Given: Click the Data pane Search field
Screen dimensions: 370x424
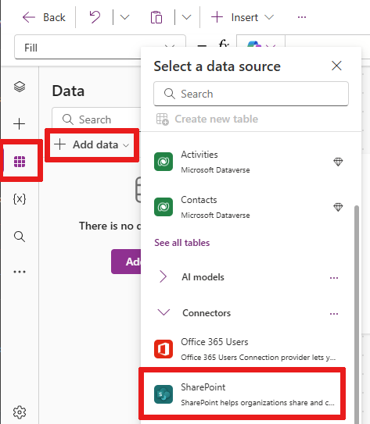Looking at the screenshot, I should (96, 119).
